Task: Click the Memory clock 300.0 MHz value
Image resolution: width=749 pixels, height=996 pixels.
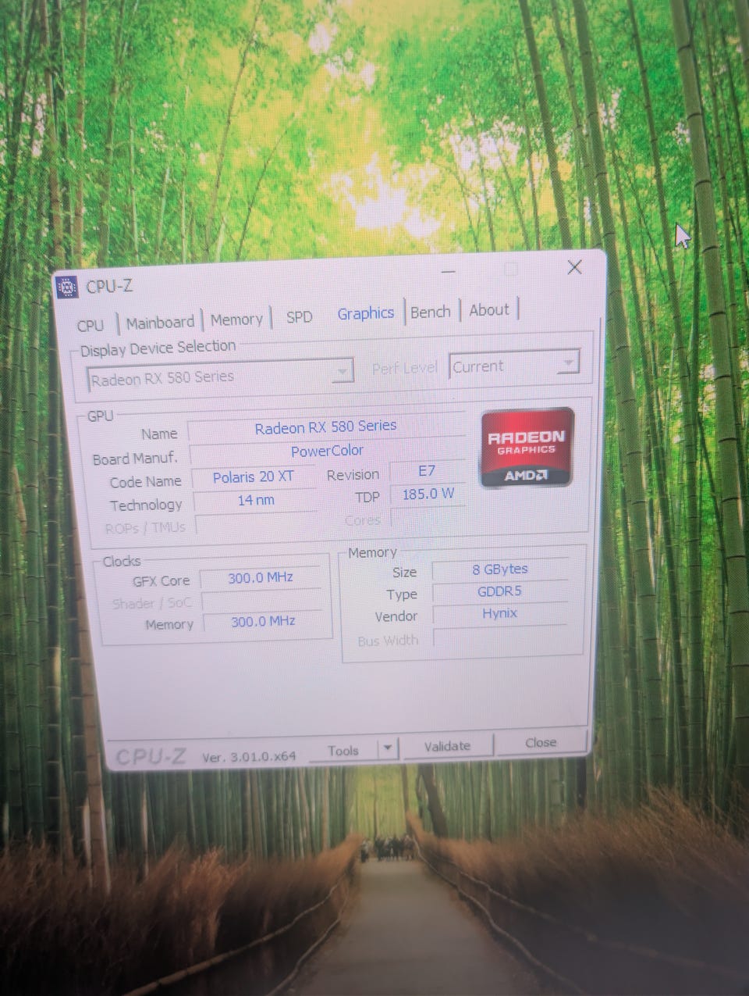Action: coord(263,621)
